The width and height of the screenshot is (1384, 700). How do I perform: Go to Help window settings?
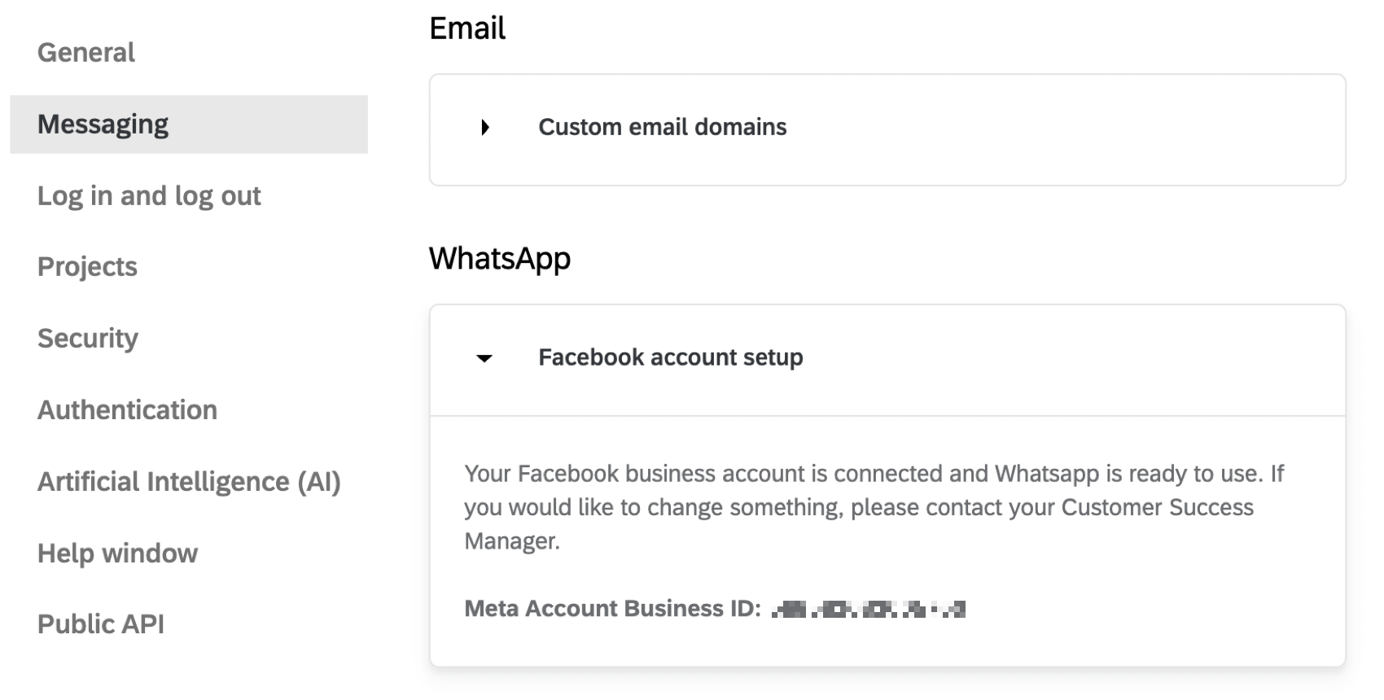click(116, 553)
